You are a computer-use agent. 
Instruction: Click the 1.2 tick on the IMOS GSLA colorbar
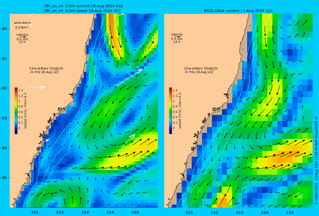[175, 96]
